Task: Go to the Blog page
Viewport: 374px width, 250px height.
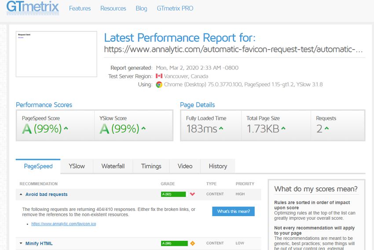Action: pos(141,8)
